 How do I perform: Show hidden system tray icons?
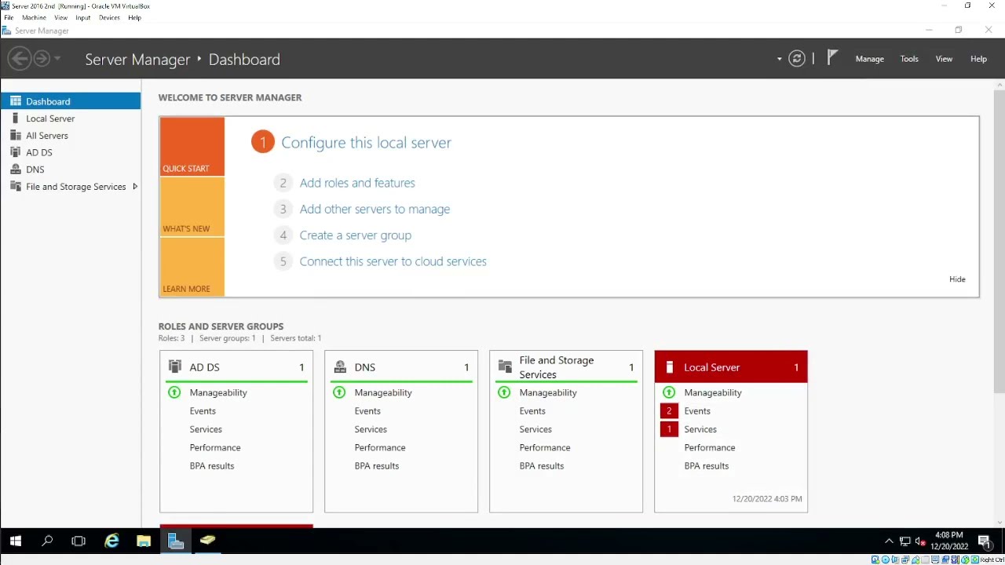click(x=889, y=541)
